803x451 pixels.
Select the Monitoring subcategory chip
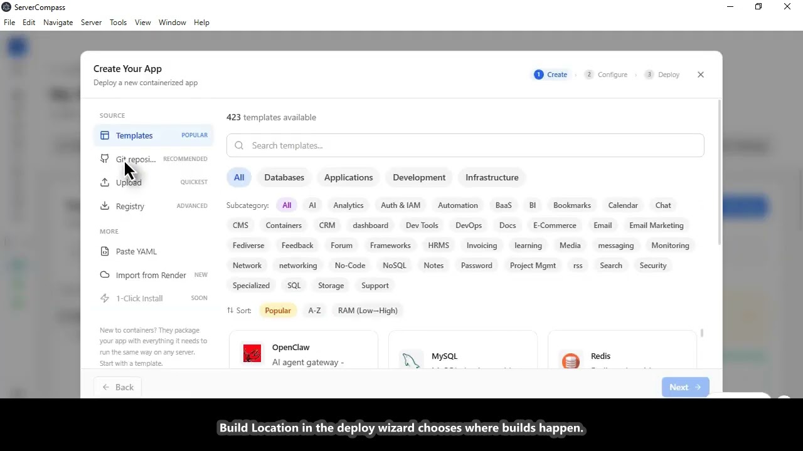pos(670,246)
